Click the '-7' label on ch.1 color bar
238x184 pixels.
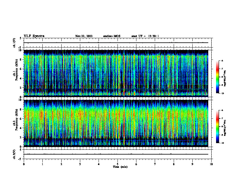point(222,69)
